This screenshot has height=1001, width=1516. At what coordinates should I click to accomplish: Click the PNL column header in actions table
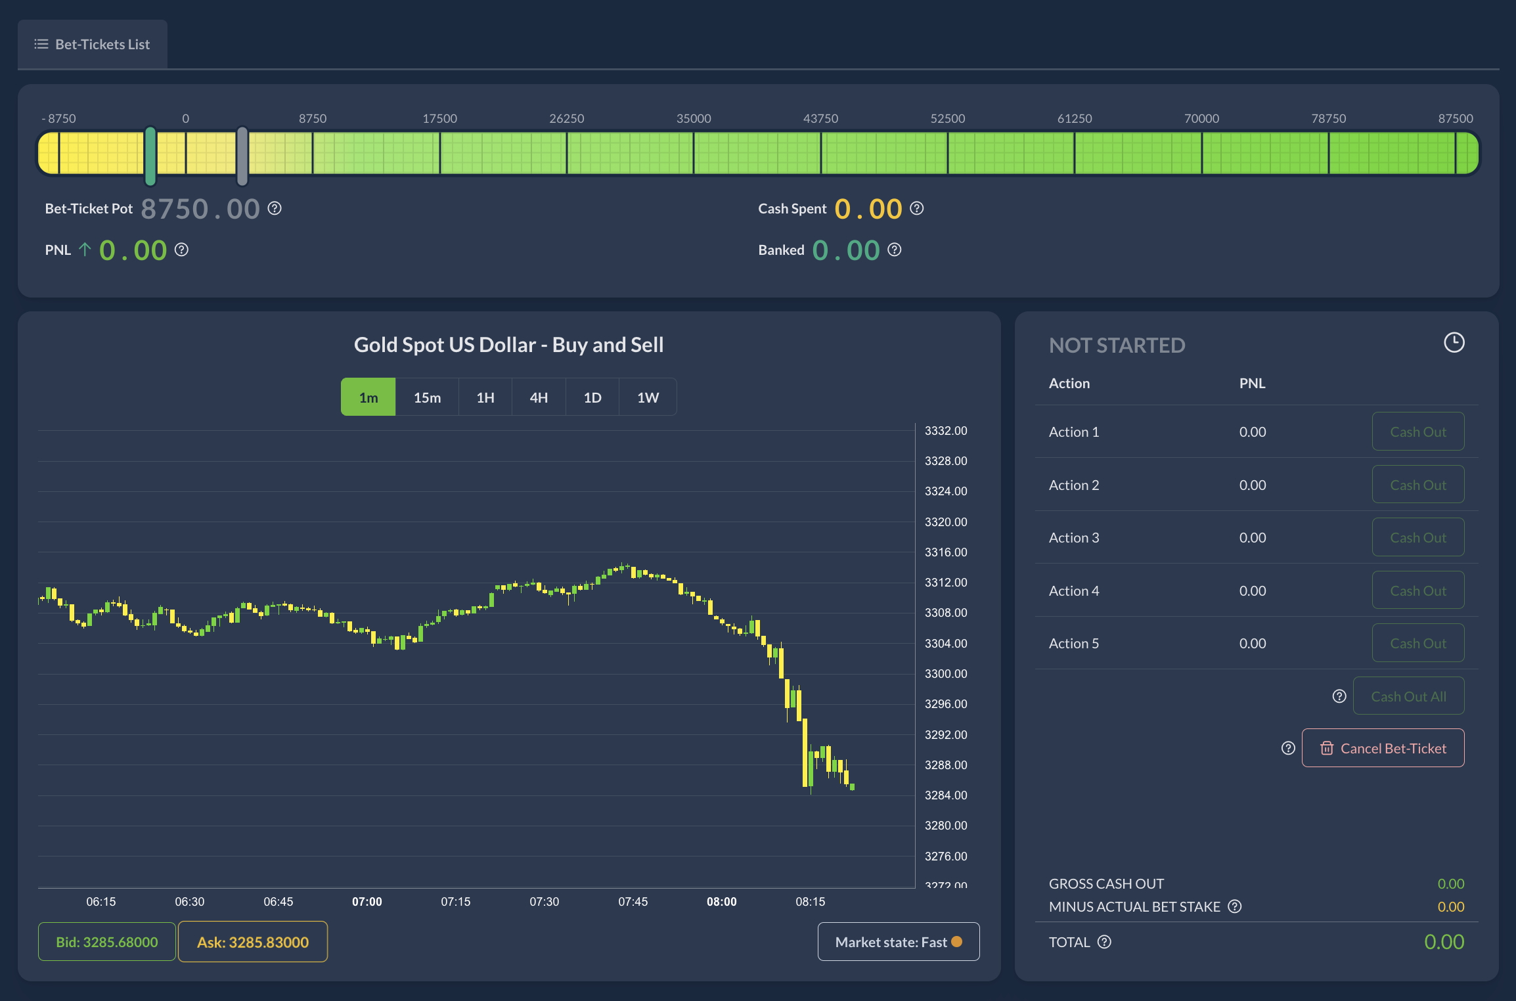point(1252,383)
